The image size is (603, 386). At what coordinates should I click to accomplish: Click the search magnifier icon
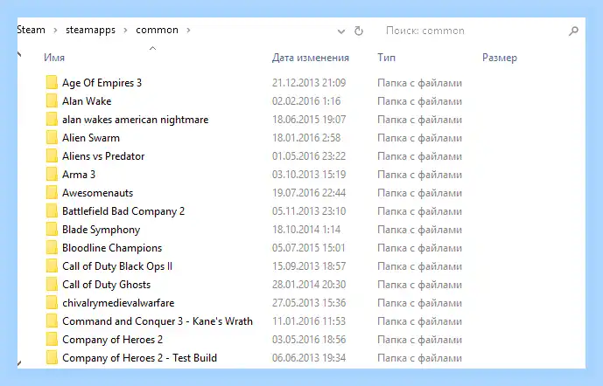point(573,31)
